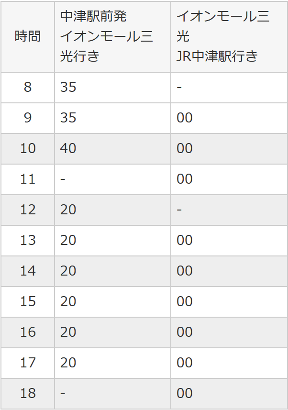This screenshot has height=410, width=288.
Task: Click the イオンモール三光 JR中津駅行き header
Action: pos(223,37)
